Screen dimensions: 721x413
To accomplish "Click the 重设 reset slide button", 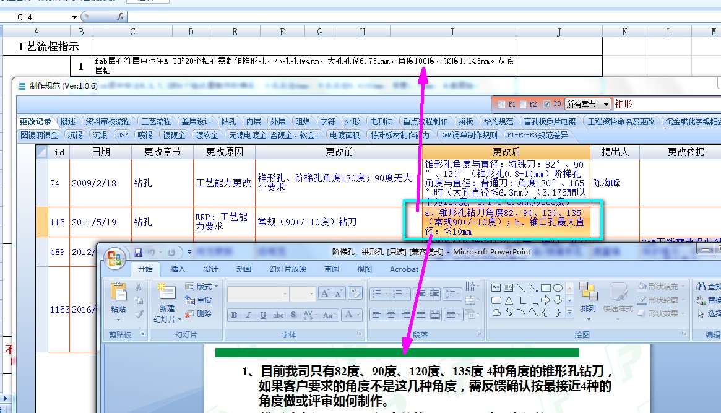I will [x=199, y=300].
